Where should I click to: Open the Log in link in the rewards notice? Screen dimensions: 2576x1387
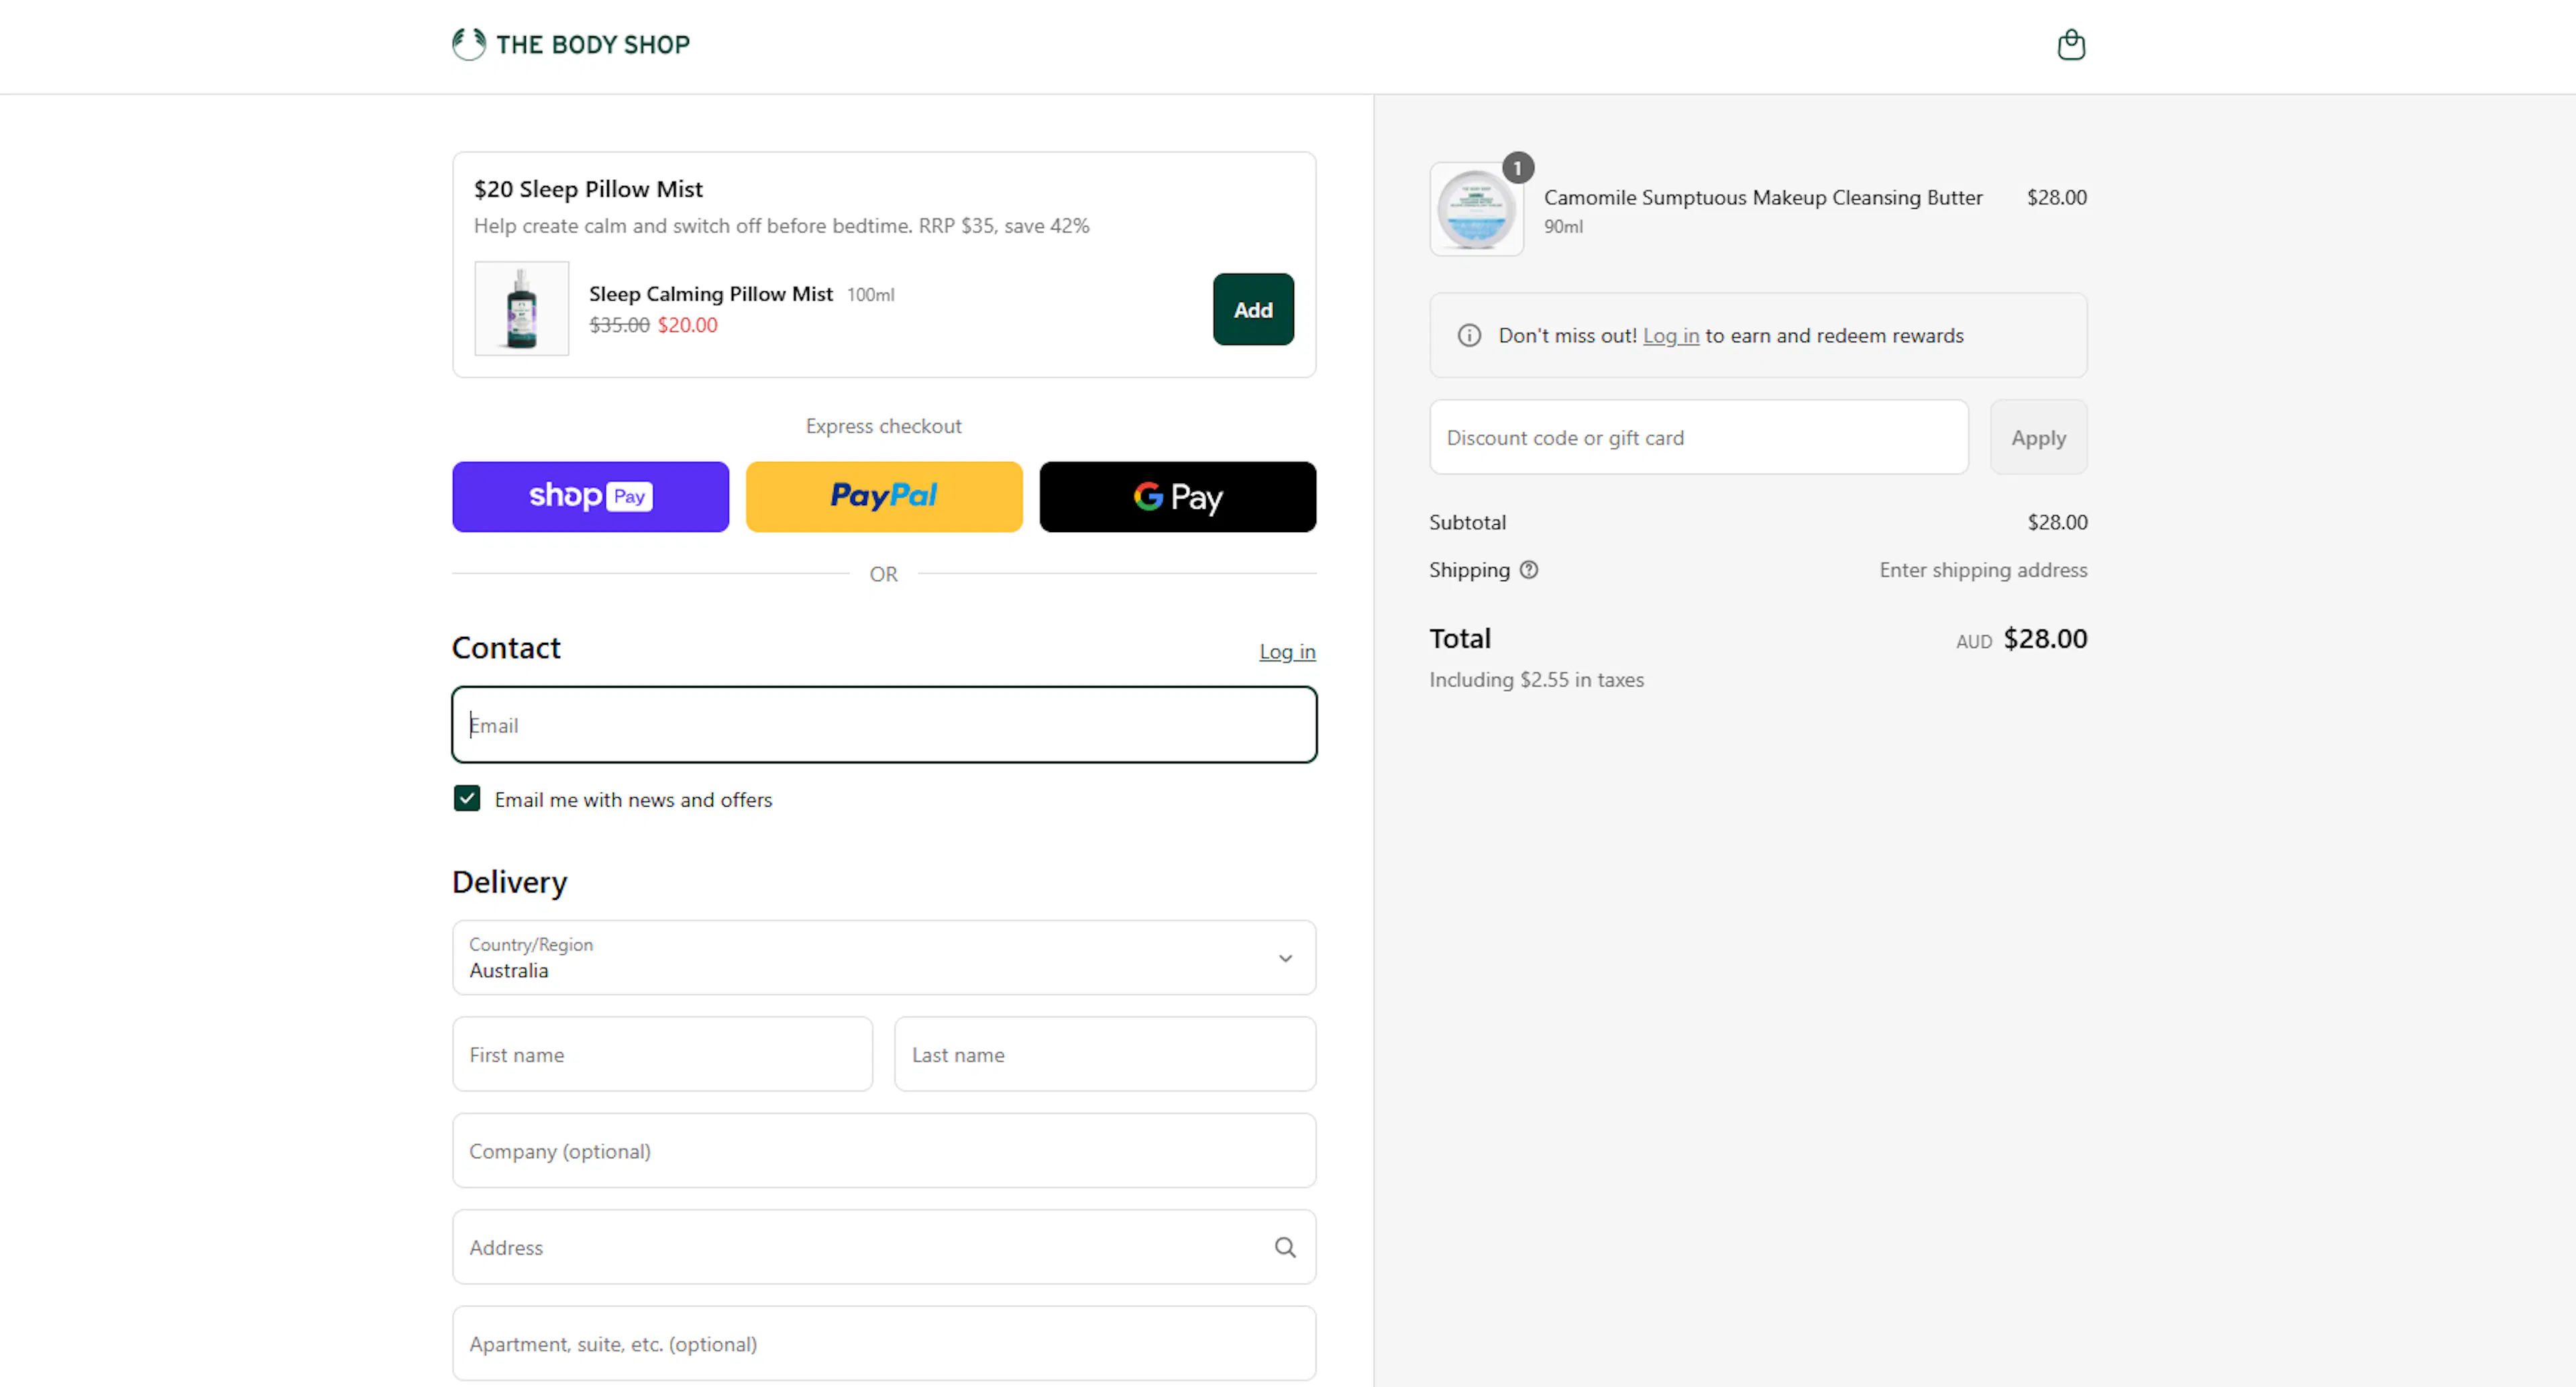coord(1671,336)
